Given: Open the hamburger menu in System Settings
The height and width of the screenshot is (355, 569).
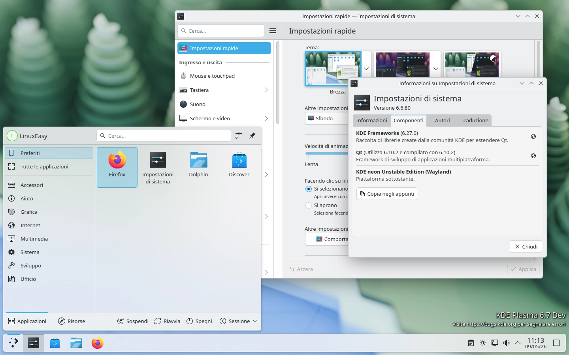Looking at the screenshot, I should coord(272,31).
